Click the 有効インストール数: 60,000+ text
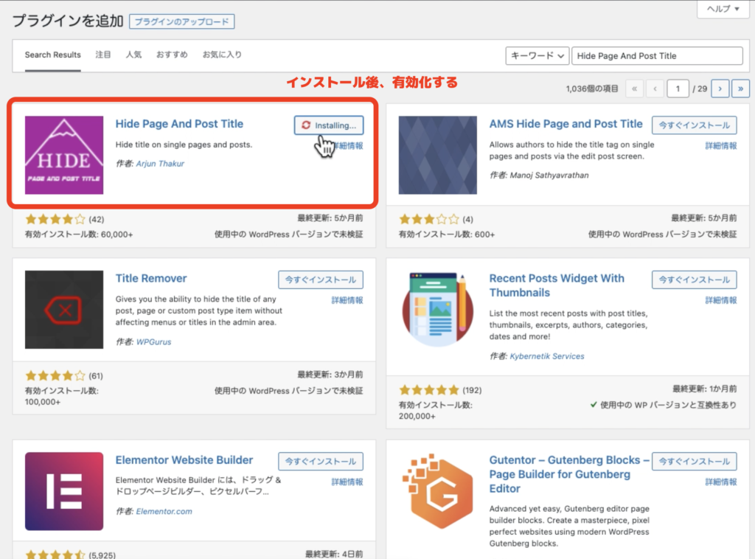The width and height of the screenshot is (755, 559). click(x=79, y=235)
